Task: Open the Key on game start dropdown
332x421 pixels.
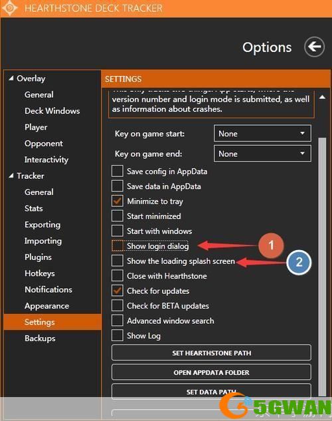Action: tap(262, 133)
